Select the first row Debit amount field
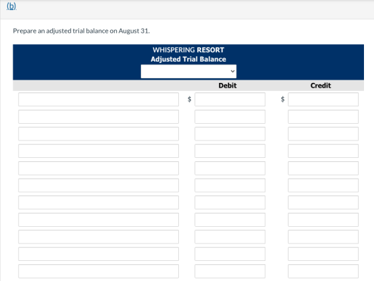The image size is (374, 281). (230, 100)
